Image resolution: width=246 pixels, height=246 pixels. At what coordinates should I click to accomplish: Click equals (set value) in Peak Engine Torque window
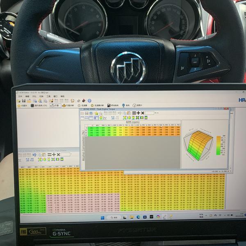point(134,113)
